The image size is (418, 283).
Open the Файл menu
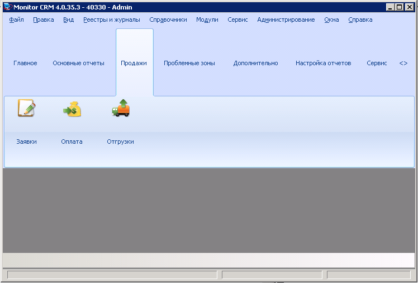(x=16, y=19)
